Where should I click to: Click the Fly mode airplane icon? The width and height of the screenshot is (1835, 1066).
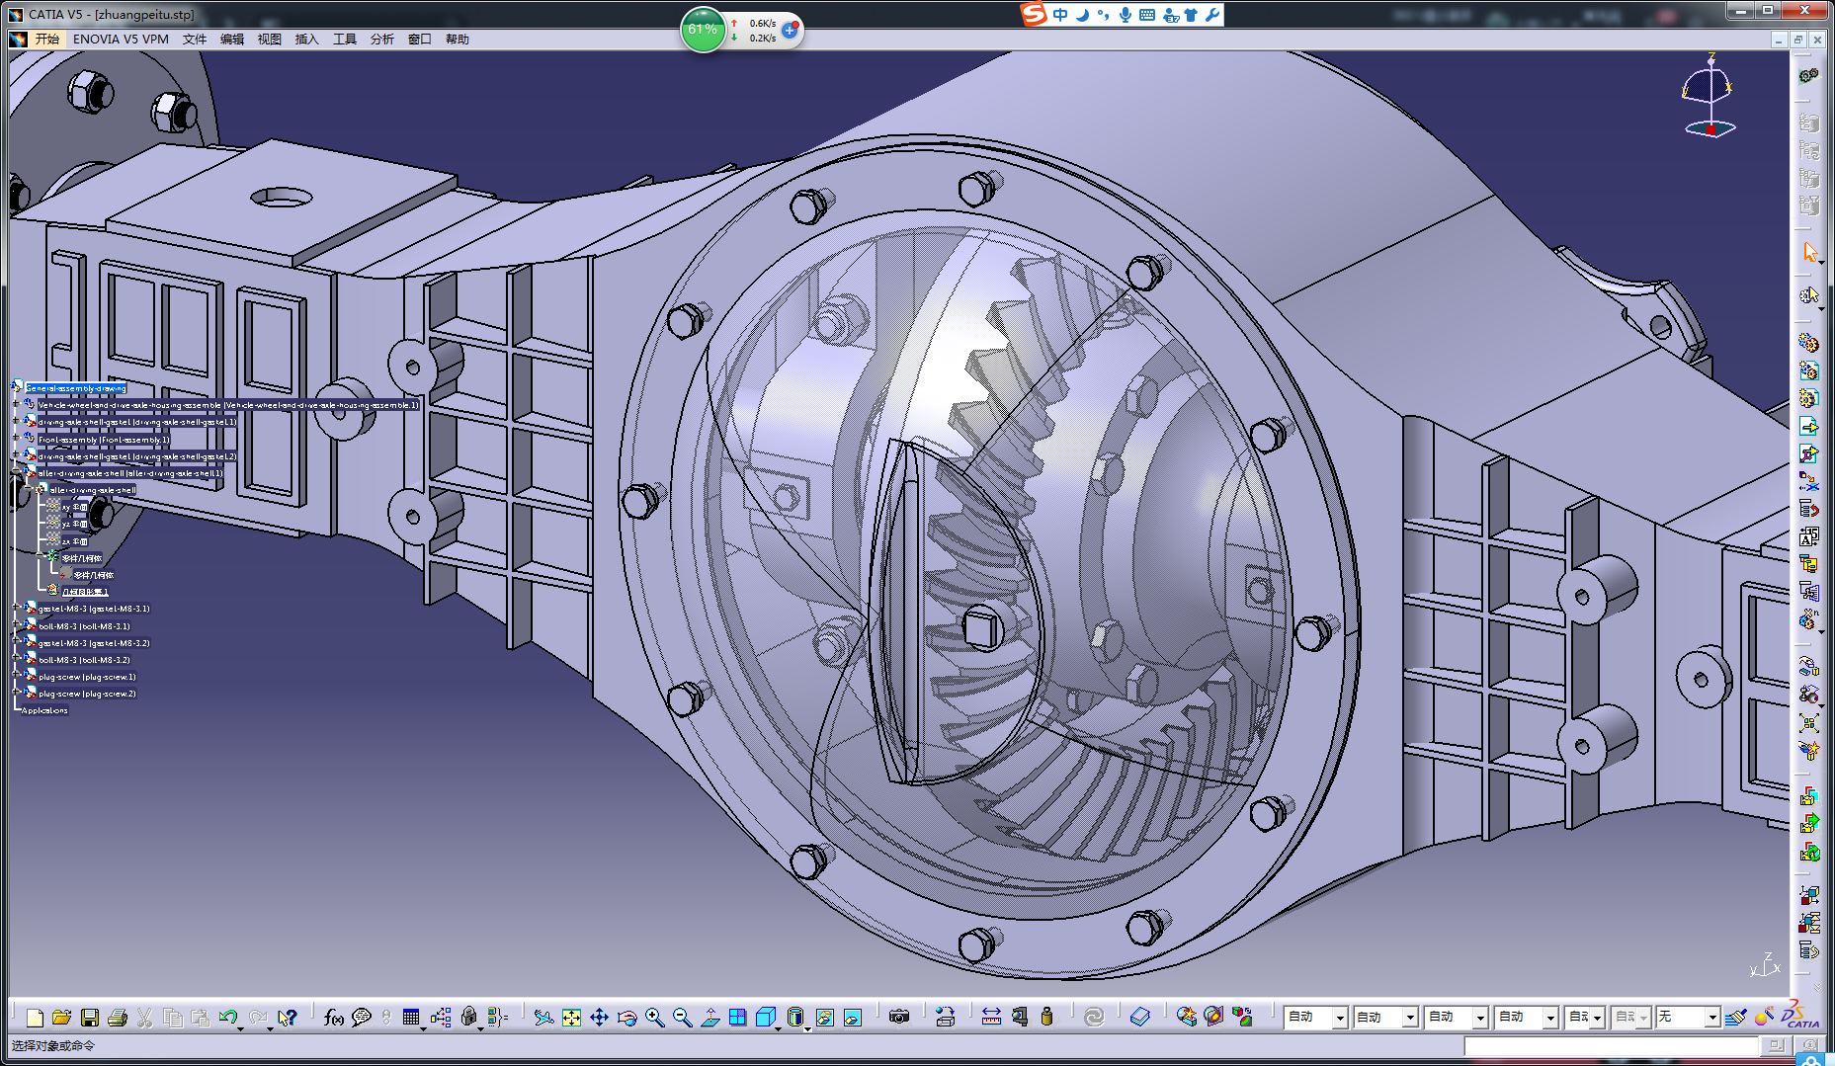click(x=543, y=1018)
